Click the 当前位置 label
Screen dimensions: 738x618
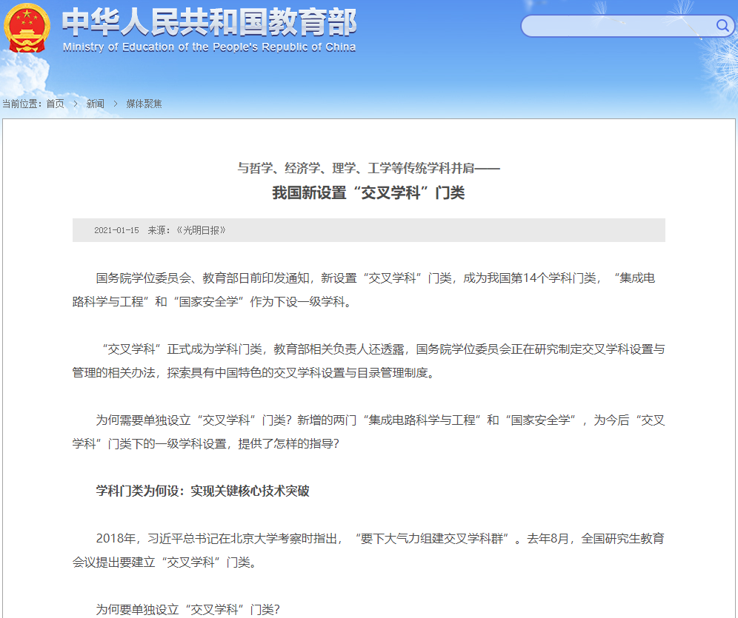click(x=22, y=104)
